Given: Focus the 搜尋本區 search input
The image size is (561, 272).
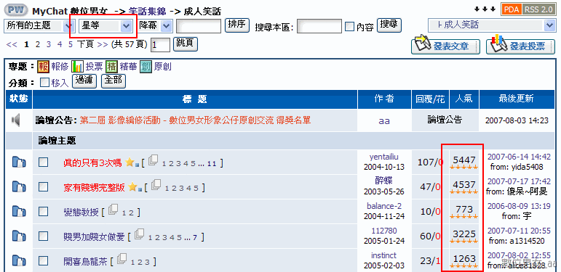Looking at the screenshot, I should [x=319, y=26].
